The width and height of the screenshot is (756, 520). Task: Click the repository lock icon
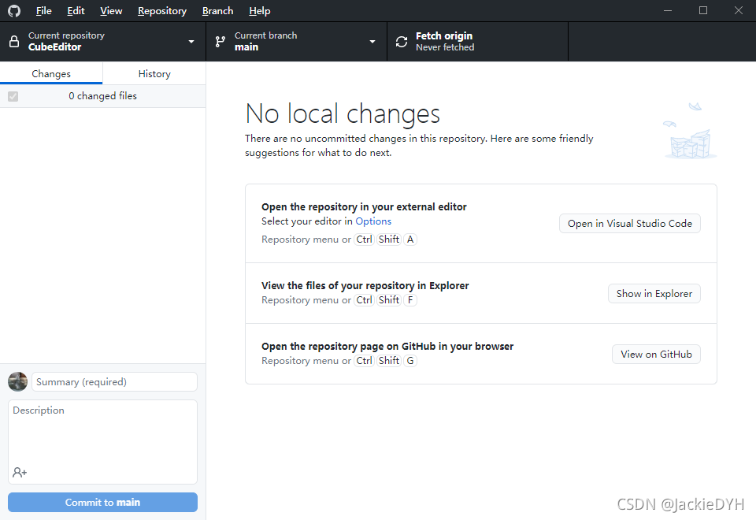tap(14, 42)
